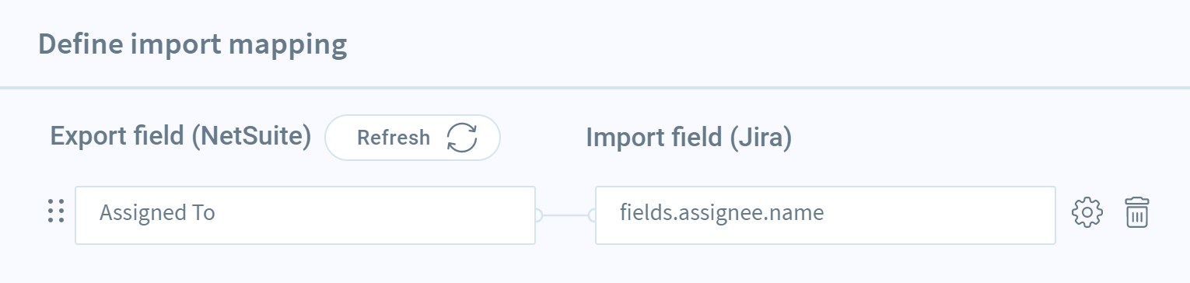The height and width of the screenshot is (283, 1190).
Task: Click the circular arrows refresh icon
Action: (x=461, y=138)
